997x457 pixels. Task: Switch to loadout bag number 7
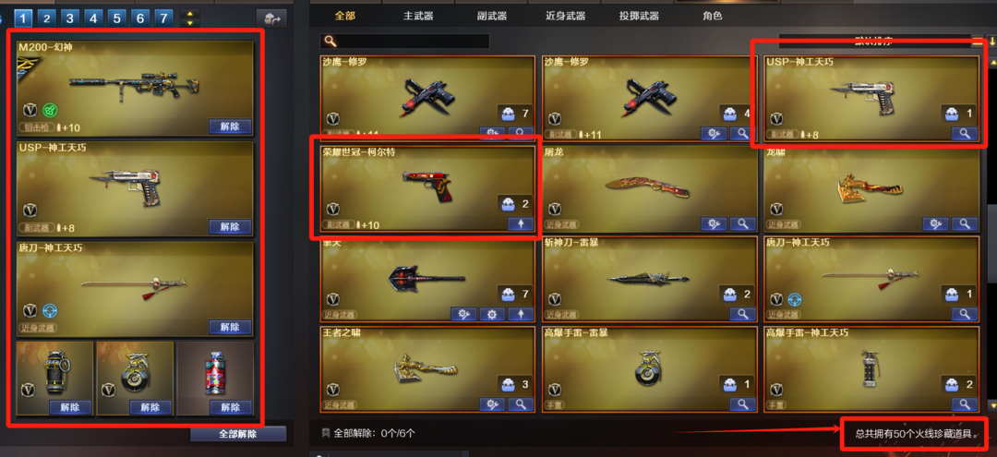164,18
